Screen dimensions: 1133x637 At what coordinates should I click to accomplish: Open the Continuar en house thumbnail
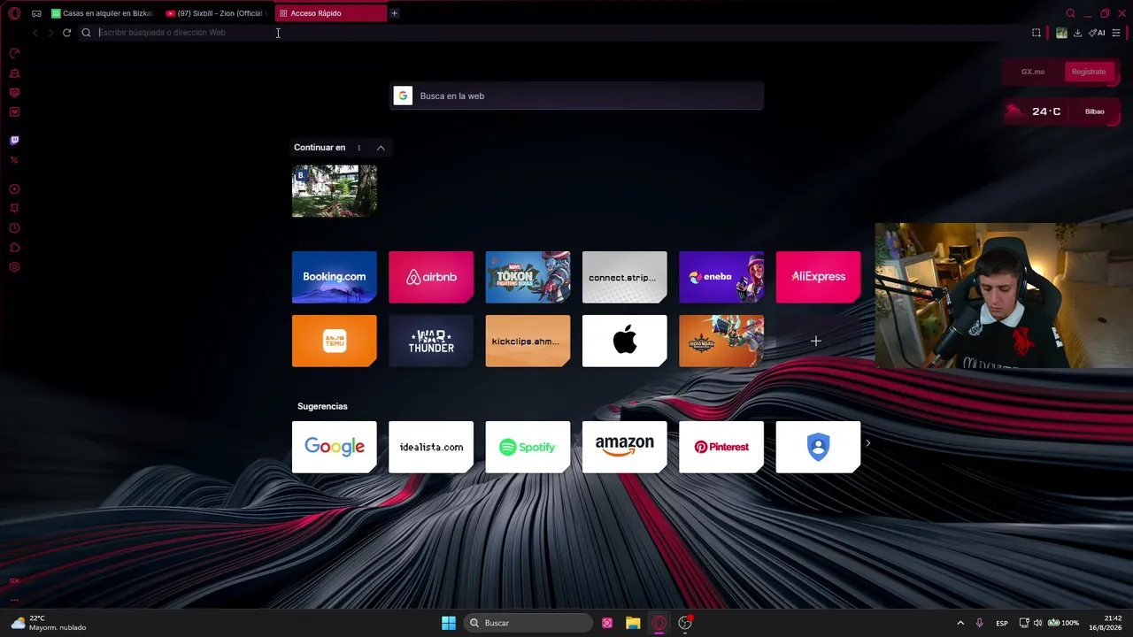coord(335,190)
